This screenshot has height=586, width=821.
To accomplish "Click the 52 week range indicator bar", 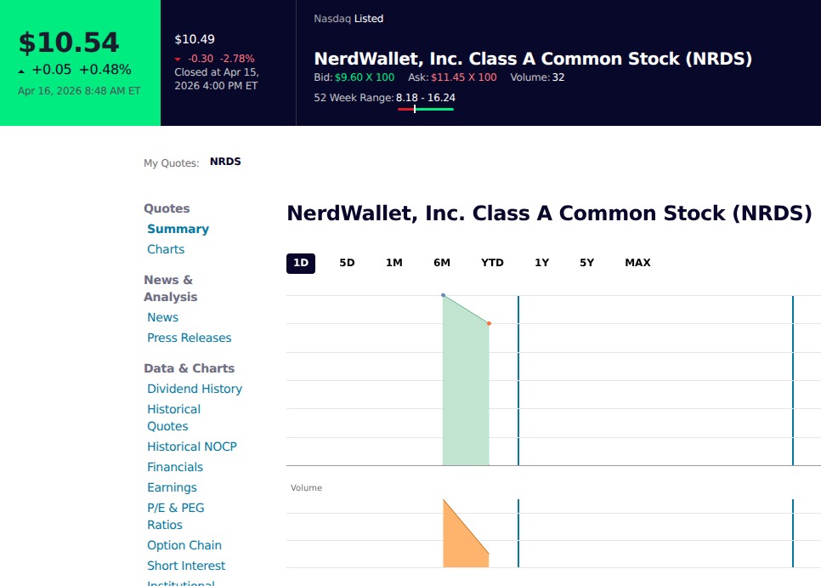I will pyautogui.click(x=426, y=109).
